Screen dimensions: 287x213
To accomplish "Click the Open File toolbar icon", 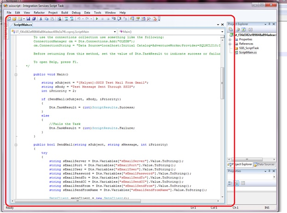I will point(14,19).
